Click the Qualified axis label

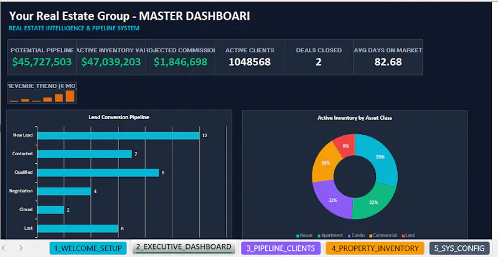(24, 173)
